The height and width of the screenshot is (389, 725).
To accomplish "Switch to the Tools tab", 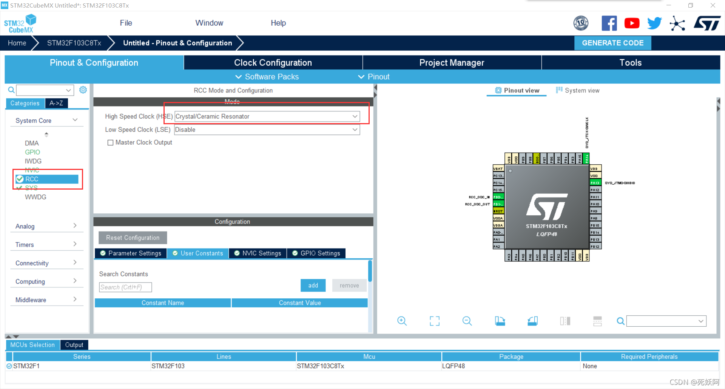I will pyautogui.click(x=631, y=63).
